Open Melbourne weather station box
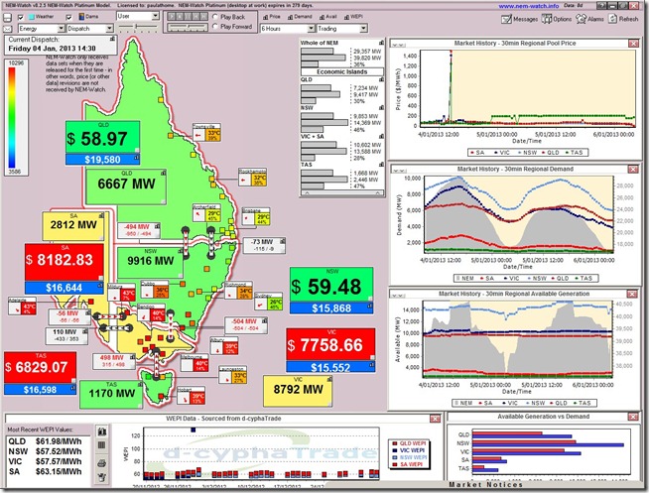 pos(195,363)
